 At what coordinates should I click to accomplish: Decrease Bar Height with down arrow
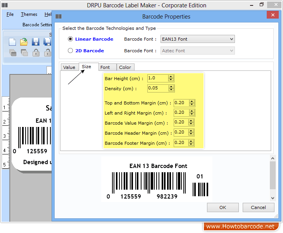tap(171, 80)
